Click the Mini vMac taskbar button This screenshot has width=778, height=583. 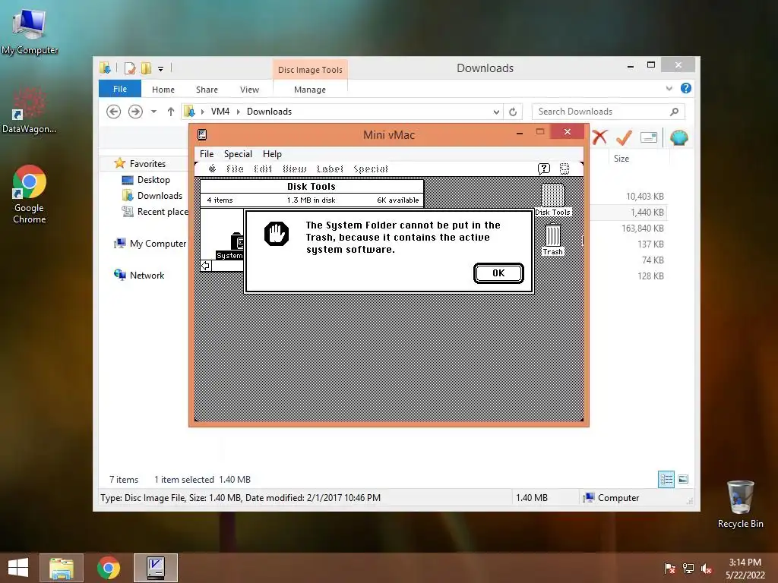(x=156, y=568)
